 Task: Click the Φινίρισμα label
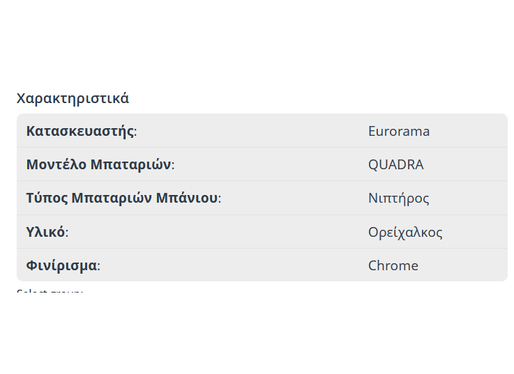(x=62, y=265)
